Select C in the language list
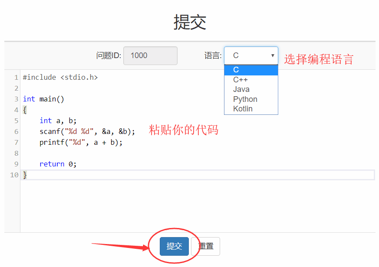 coord(251,70)
